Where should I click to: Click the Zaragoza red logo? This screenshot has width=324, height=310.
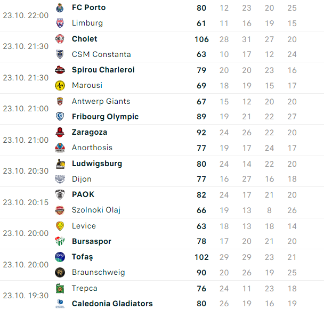tap(60, 133)
